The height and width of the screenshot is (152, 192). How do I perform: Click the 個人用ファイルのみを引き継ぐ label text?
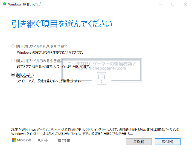[40, 60]
